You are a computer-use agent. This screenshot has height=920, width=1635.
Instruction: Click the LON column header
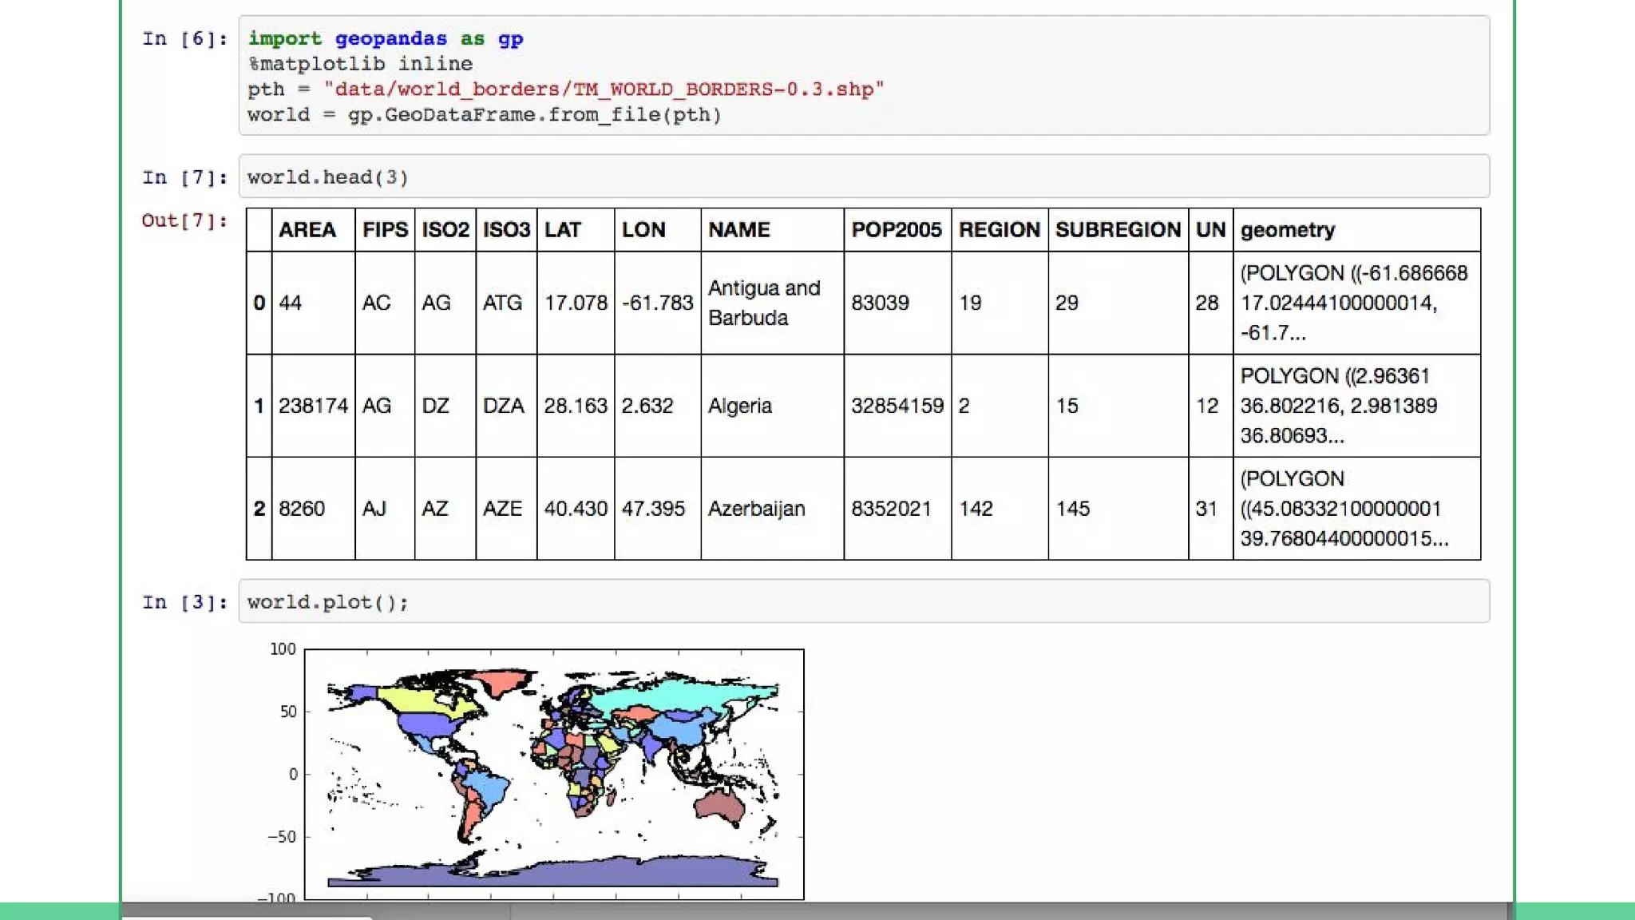(x=658, y=230)
